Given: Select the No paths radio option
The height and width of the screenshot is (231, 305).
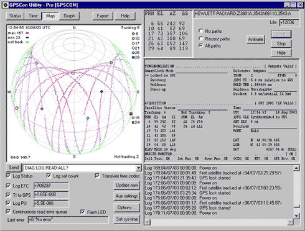Looking at the screenshot, I should [200, 31].
